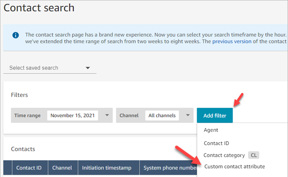Choose Agent from the filter menu
Viewport: 288px width, 177px height.
click(211, 131)
